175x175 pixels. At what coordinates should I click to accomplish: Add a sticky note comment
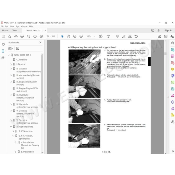[x=117, y=36]
